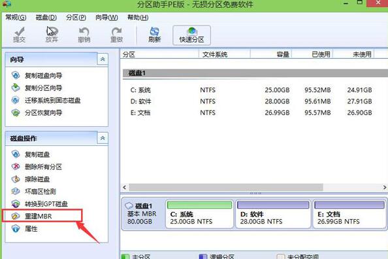Open the 常规(G) menu
Viewport: 388px width, 259px height.
(x=16, y=18)
